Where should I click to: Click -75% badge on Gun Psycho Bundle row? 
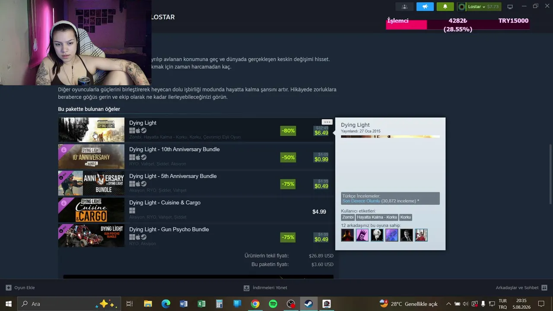[288, 237]
